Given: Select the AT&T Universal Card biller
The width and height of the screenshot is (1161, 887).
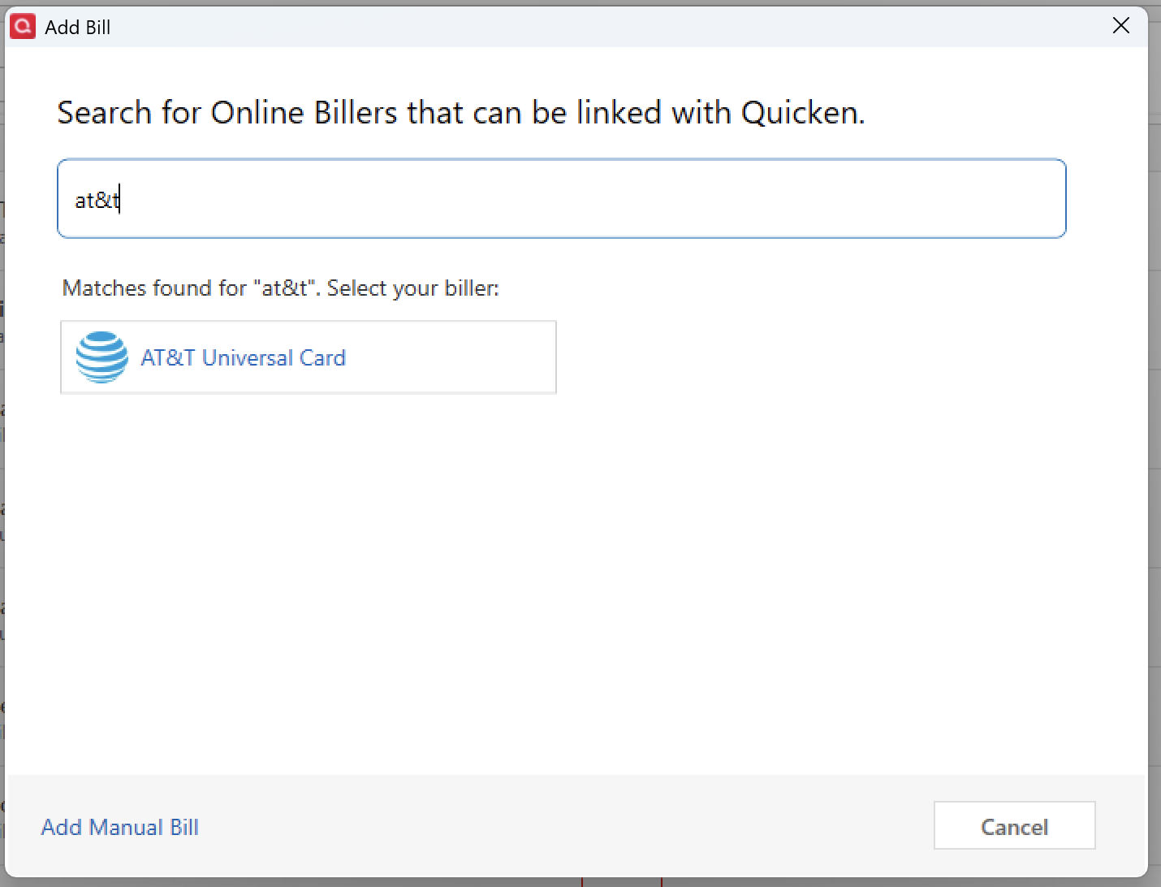Looking at the screenshot, I should (243, 357).
